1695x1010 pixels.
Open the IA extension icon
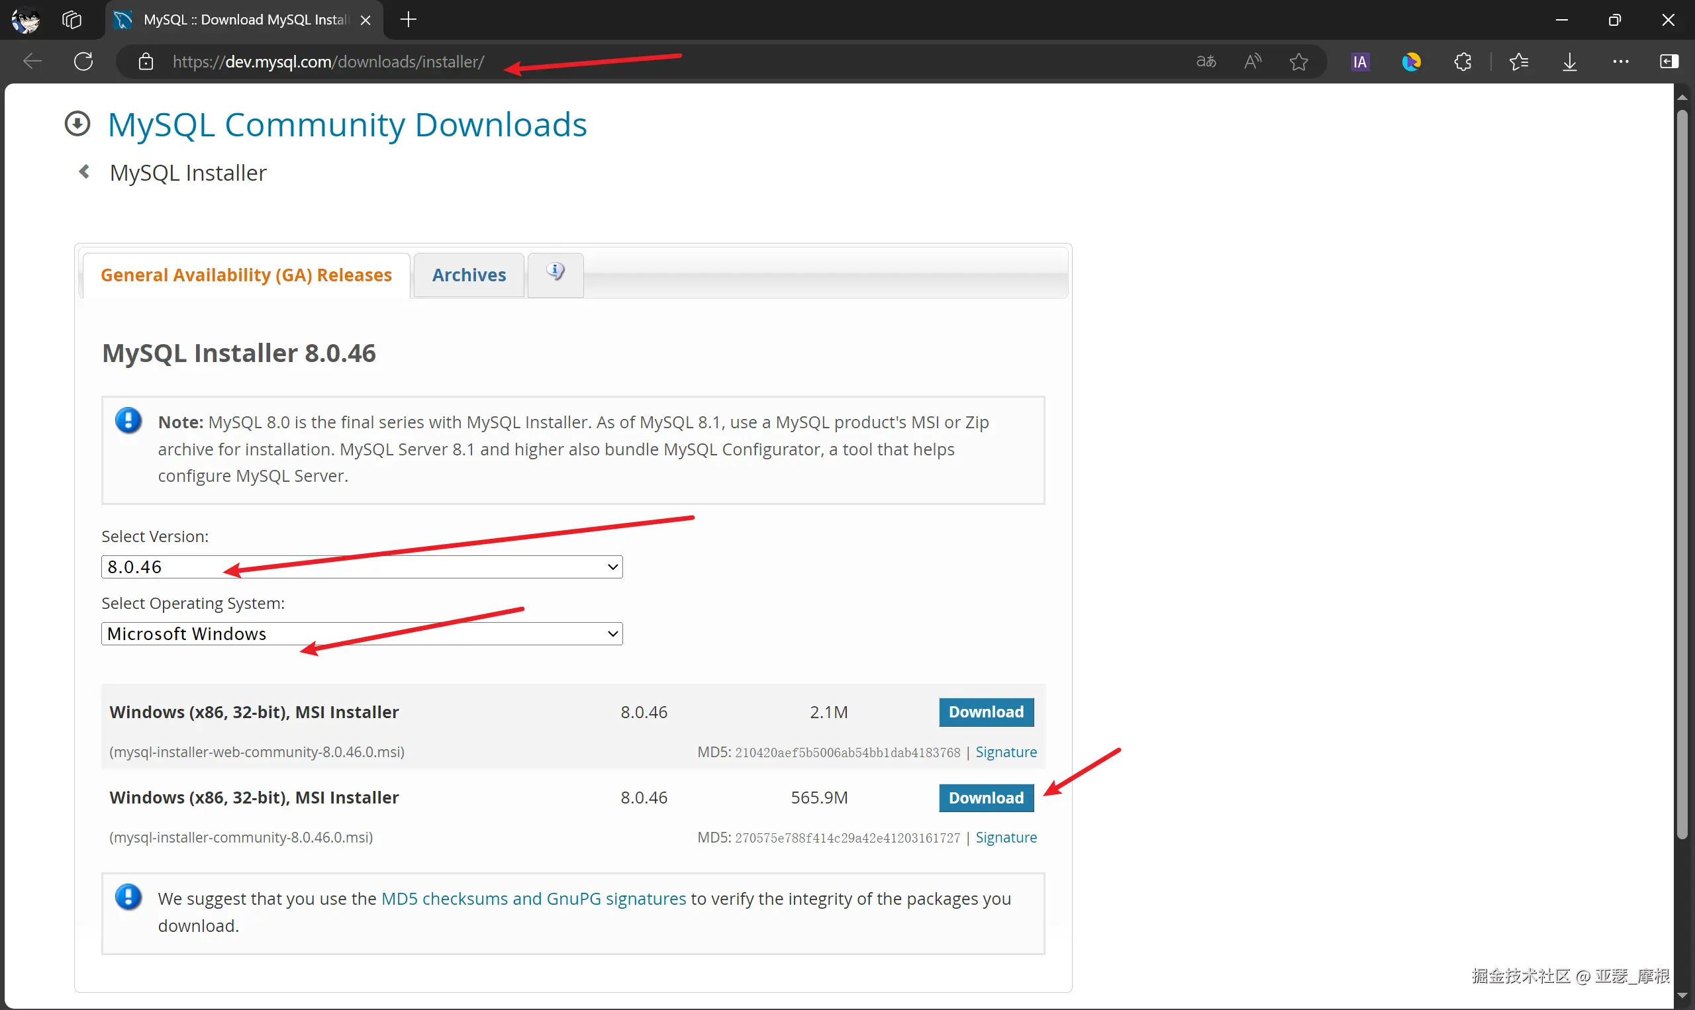coord(1360,62)
